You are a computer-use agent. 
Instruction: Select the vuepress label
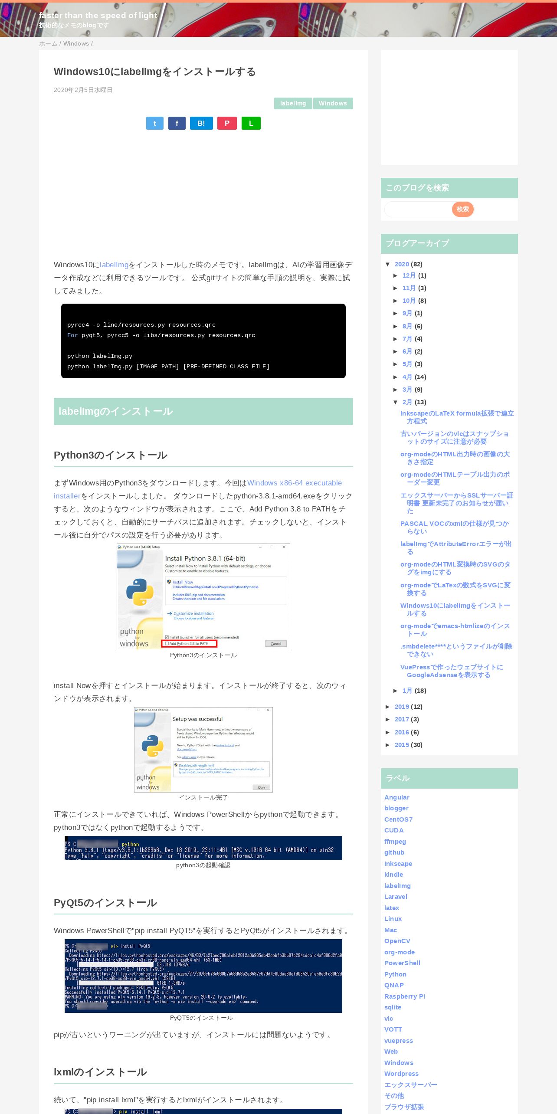[399, 1041]
